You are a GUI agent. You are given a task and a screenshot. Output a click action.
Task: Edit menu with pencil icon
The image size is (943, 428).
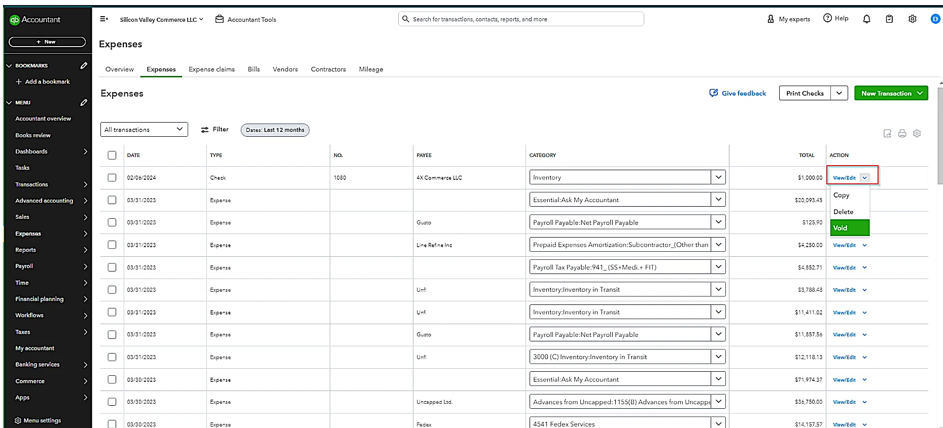coord(84,102)
